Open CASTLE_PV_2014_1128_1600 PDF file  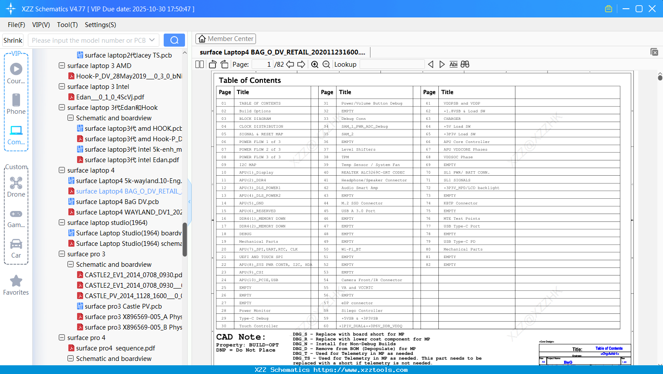(x=130, y=296)
